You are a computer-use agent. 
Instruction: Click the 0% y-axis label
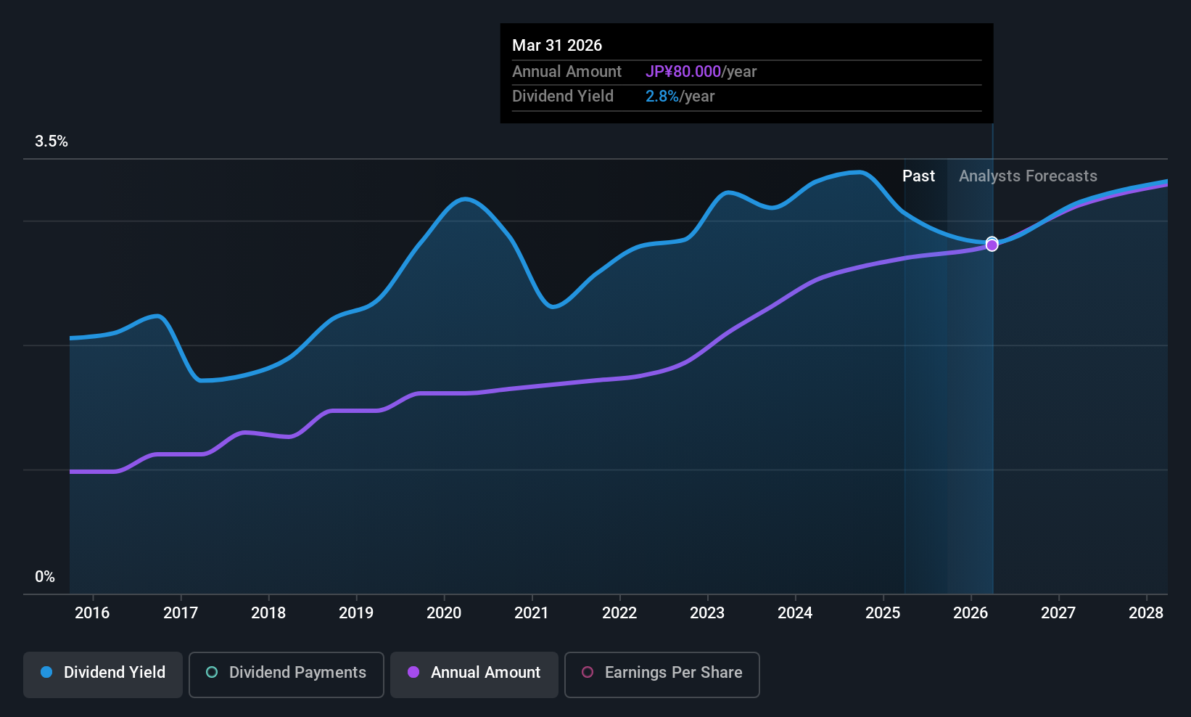pyautogui.click(x=45, y=577)
